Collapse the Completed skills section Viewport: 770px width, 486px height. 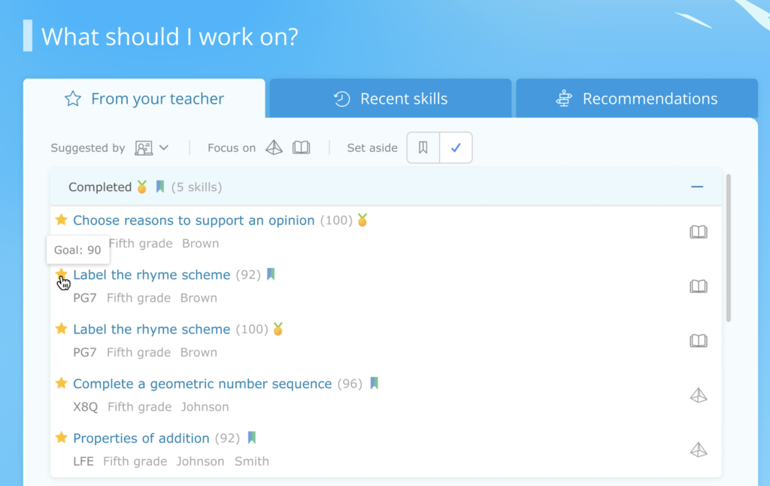click(x=697, y=187)
